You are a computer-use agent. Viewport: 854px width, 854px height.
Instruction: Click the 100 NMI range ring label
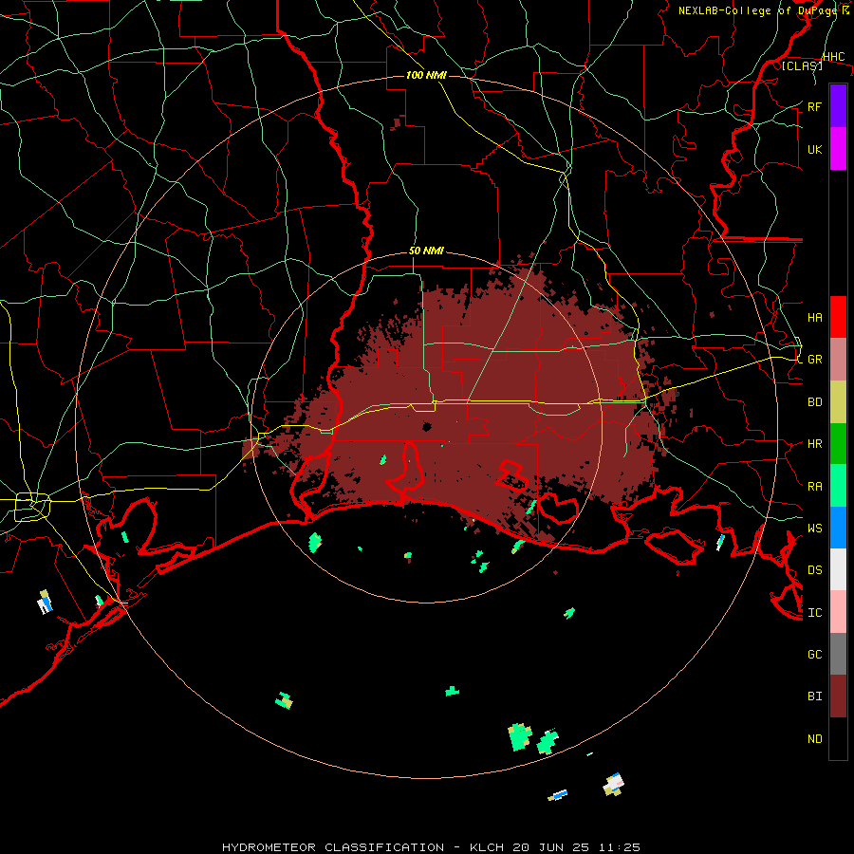coord(426,75)
